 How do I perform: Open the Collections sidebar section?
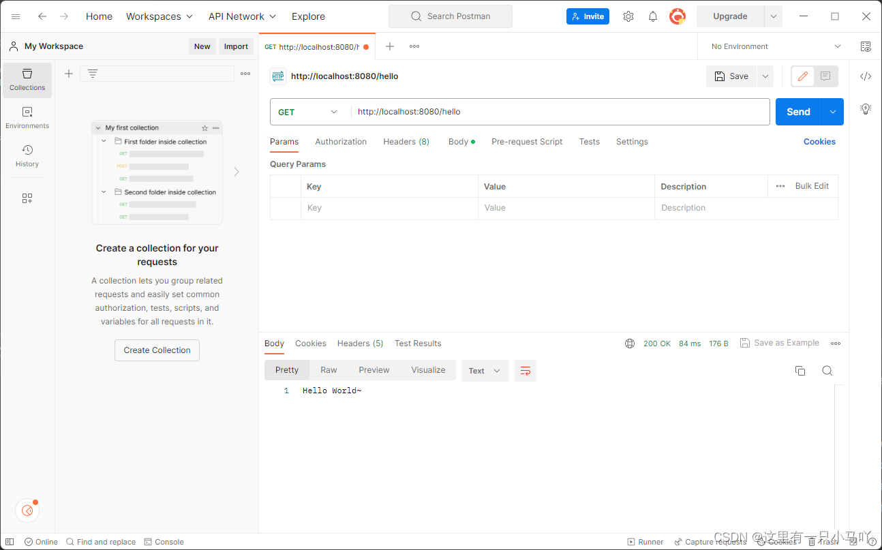[x=27, y=80]
